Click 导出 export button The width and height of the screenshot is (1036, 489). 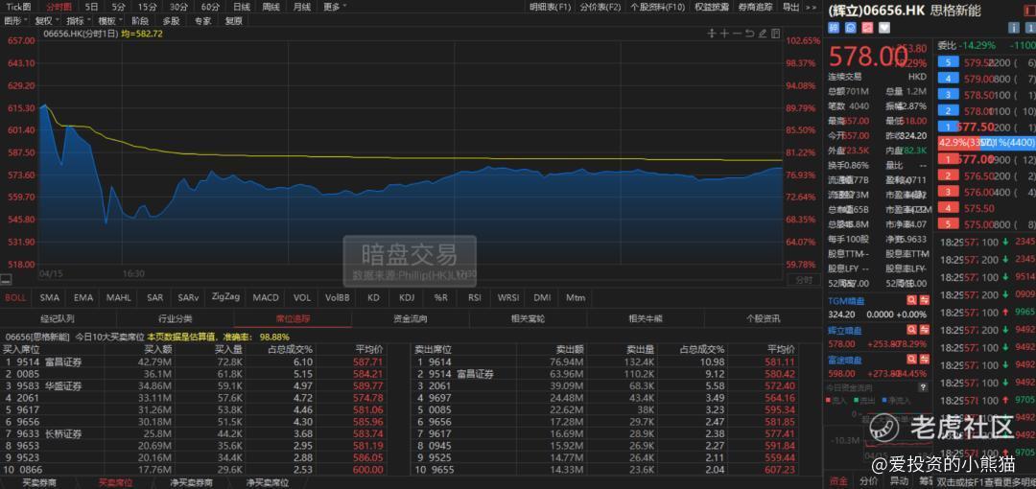[x=790, y=7]
